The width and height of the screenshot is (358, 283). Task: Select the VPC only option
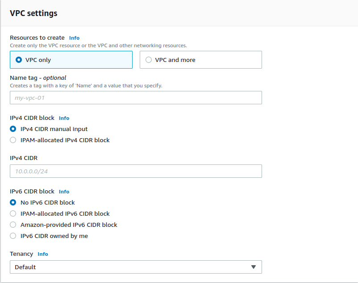pyautogui.click(x=19, y=60)
